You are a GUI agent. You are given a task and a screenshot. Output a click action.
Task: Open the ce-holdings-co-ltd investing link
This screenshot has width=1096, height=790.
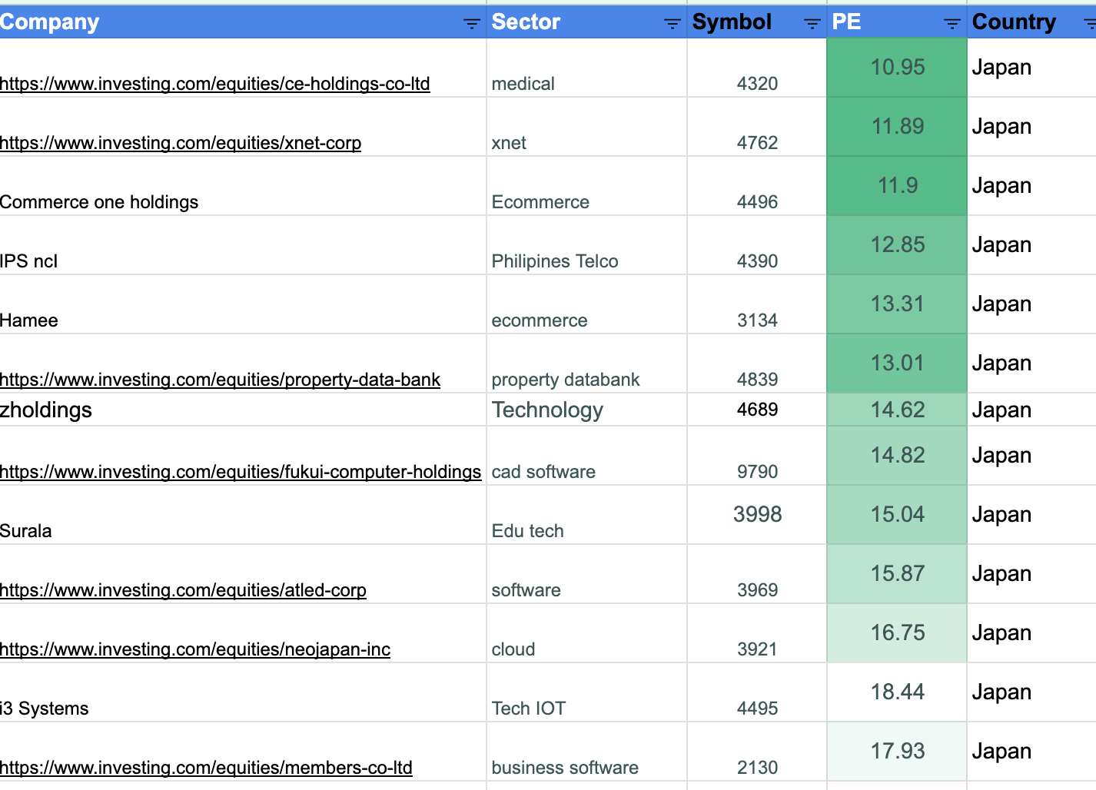(x=215, y=84)
